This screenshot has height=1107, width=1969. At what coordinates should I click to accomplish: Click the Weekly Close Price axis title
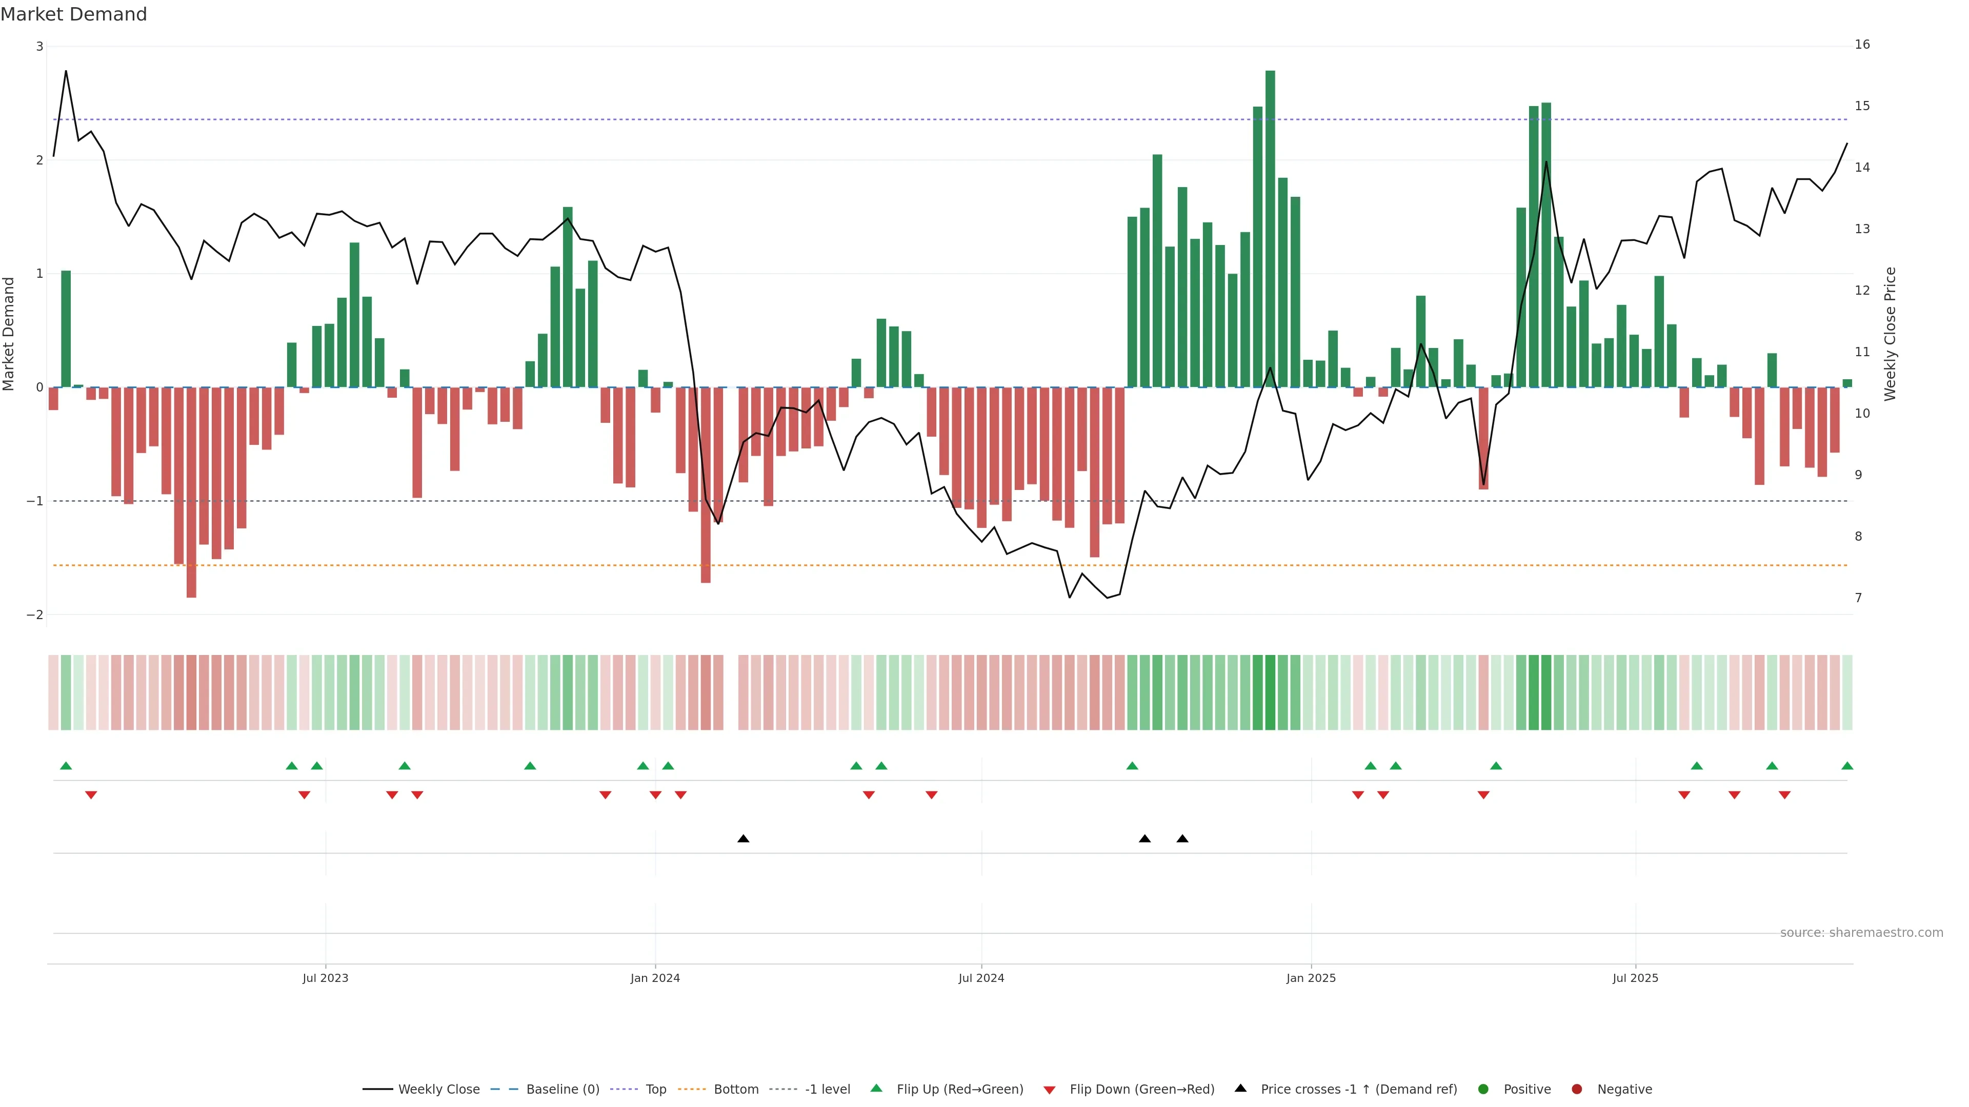(1890, 334)
